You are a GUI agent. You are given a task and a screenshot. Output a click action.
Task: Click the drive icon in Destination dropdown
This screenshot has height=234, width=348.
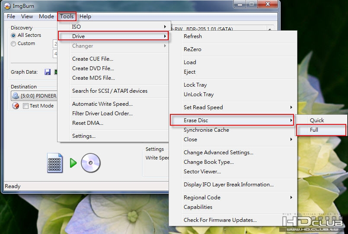click(16, 96)
